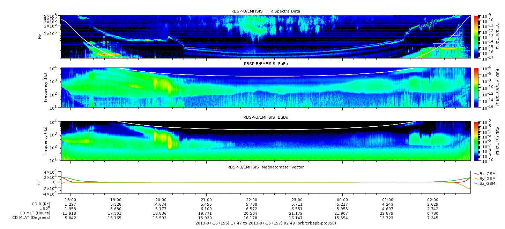Click the BuBu PSD color scale bar

476,141
